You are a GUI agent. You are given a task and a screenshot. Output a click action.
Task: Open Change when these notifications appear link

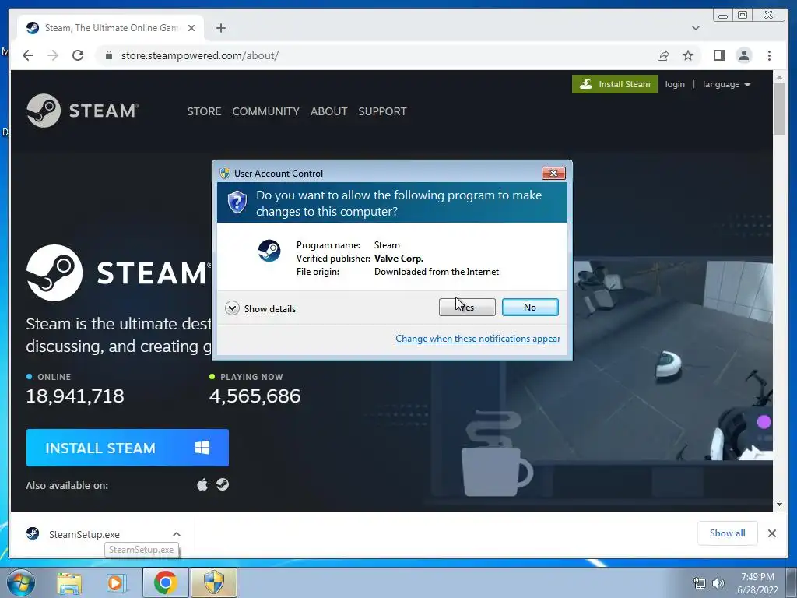[x=478, y=339]
